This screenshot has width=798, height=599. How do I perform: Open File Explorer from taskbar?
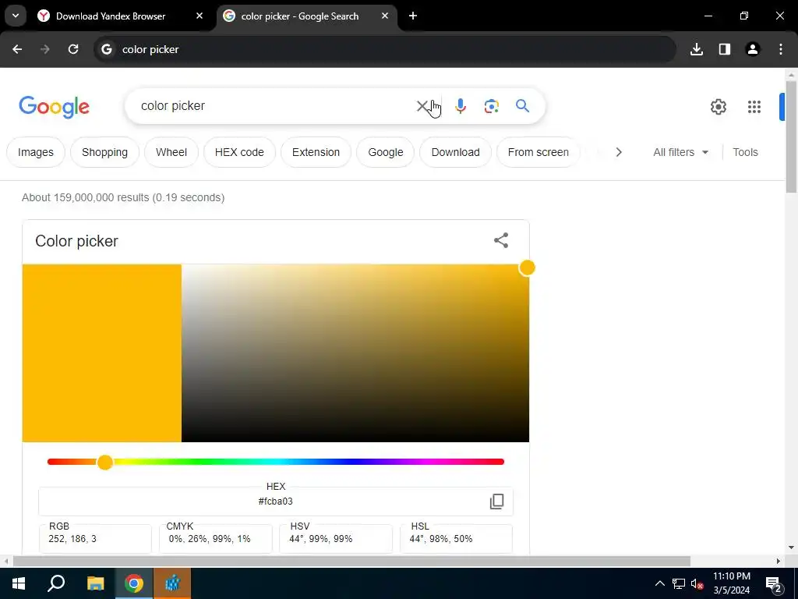(x=95, y=583)
